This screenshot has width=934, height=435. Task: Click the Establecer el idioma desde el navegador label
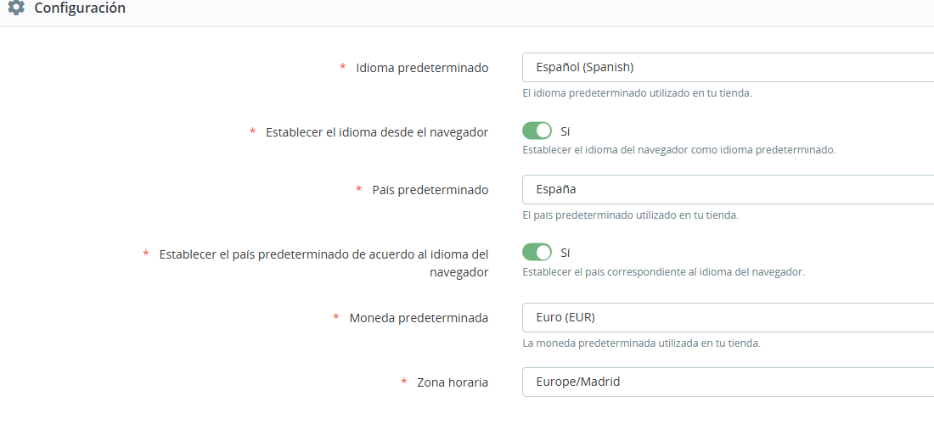tap(377, 132)
